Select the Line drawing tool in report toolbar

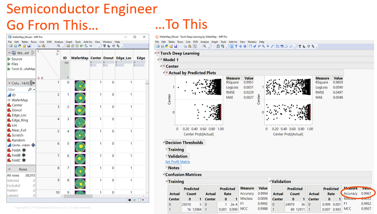272,46
